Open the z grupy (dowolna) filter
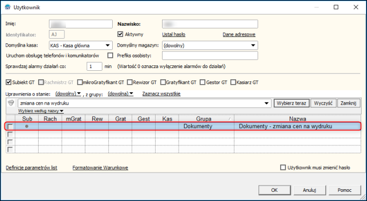This screenshot has width=367, height=201. [120, 94]
